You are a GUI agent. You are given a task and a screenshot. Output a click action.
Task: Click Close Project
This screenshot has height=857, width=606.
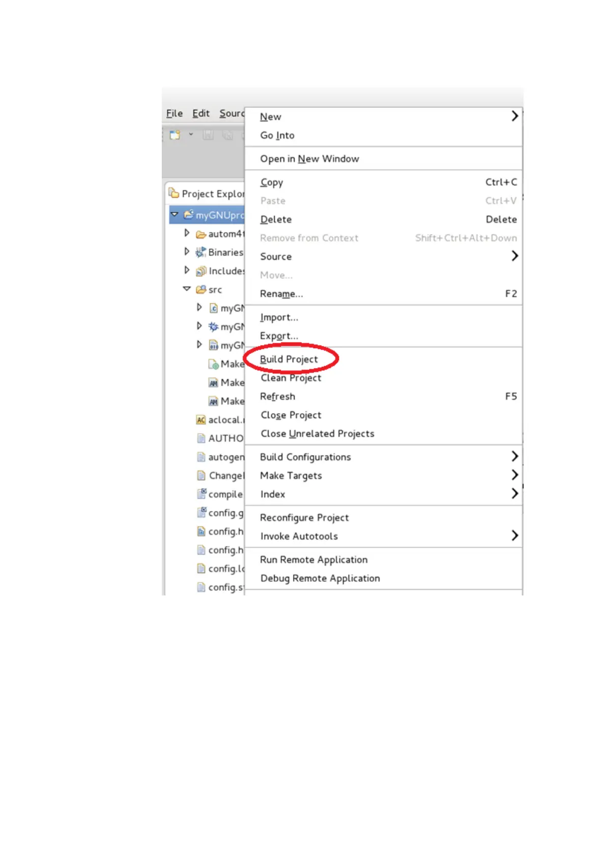pos(384,415)
